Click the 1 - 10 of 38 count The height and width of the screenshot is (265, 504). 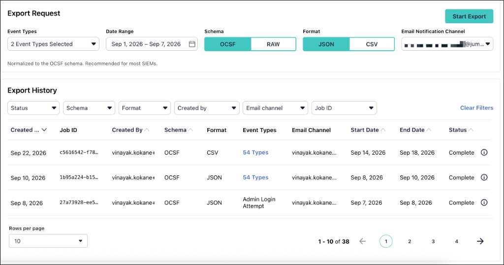click(334, 241)
